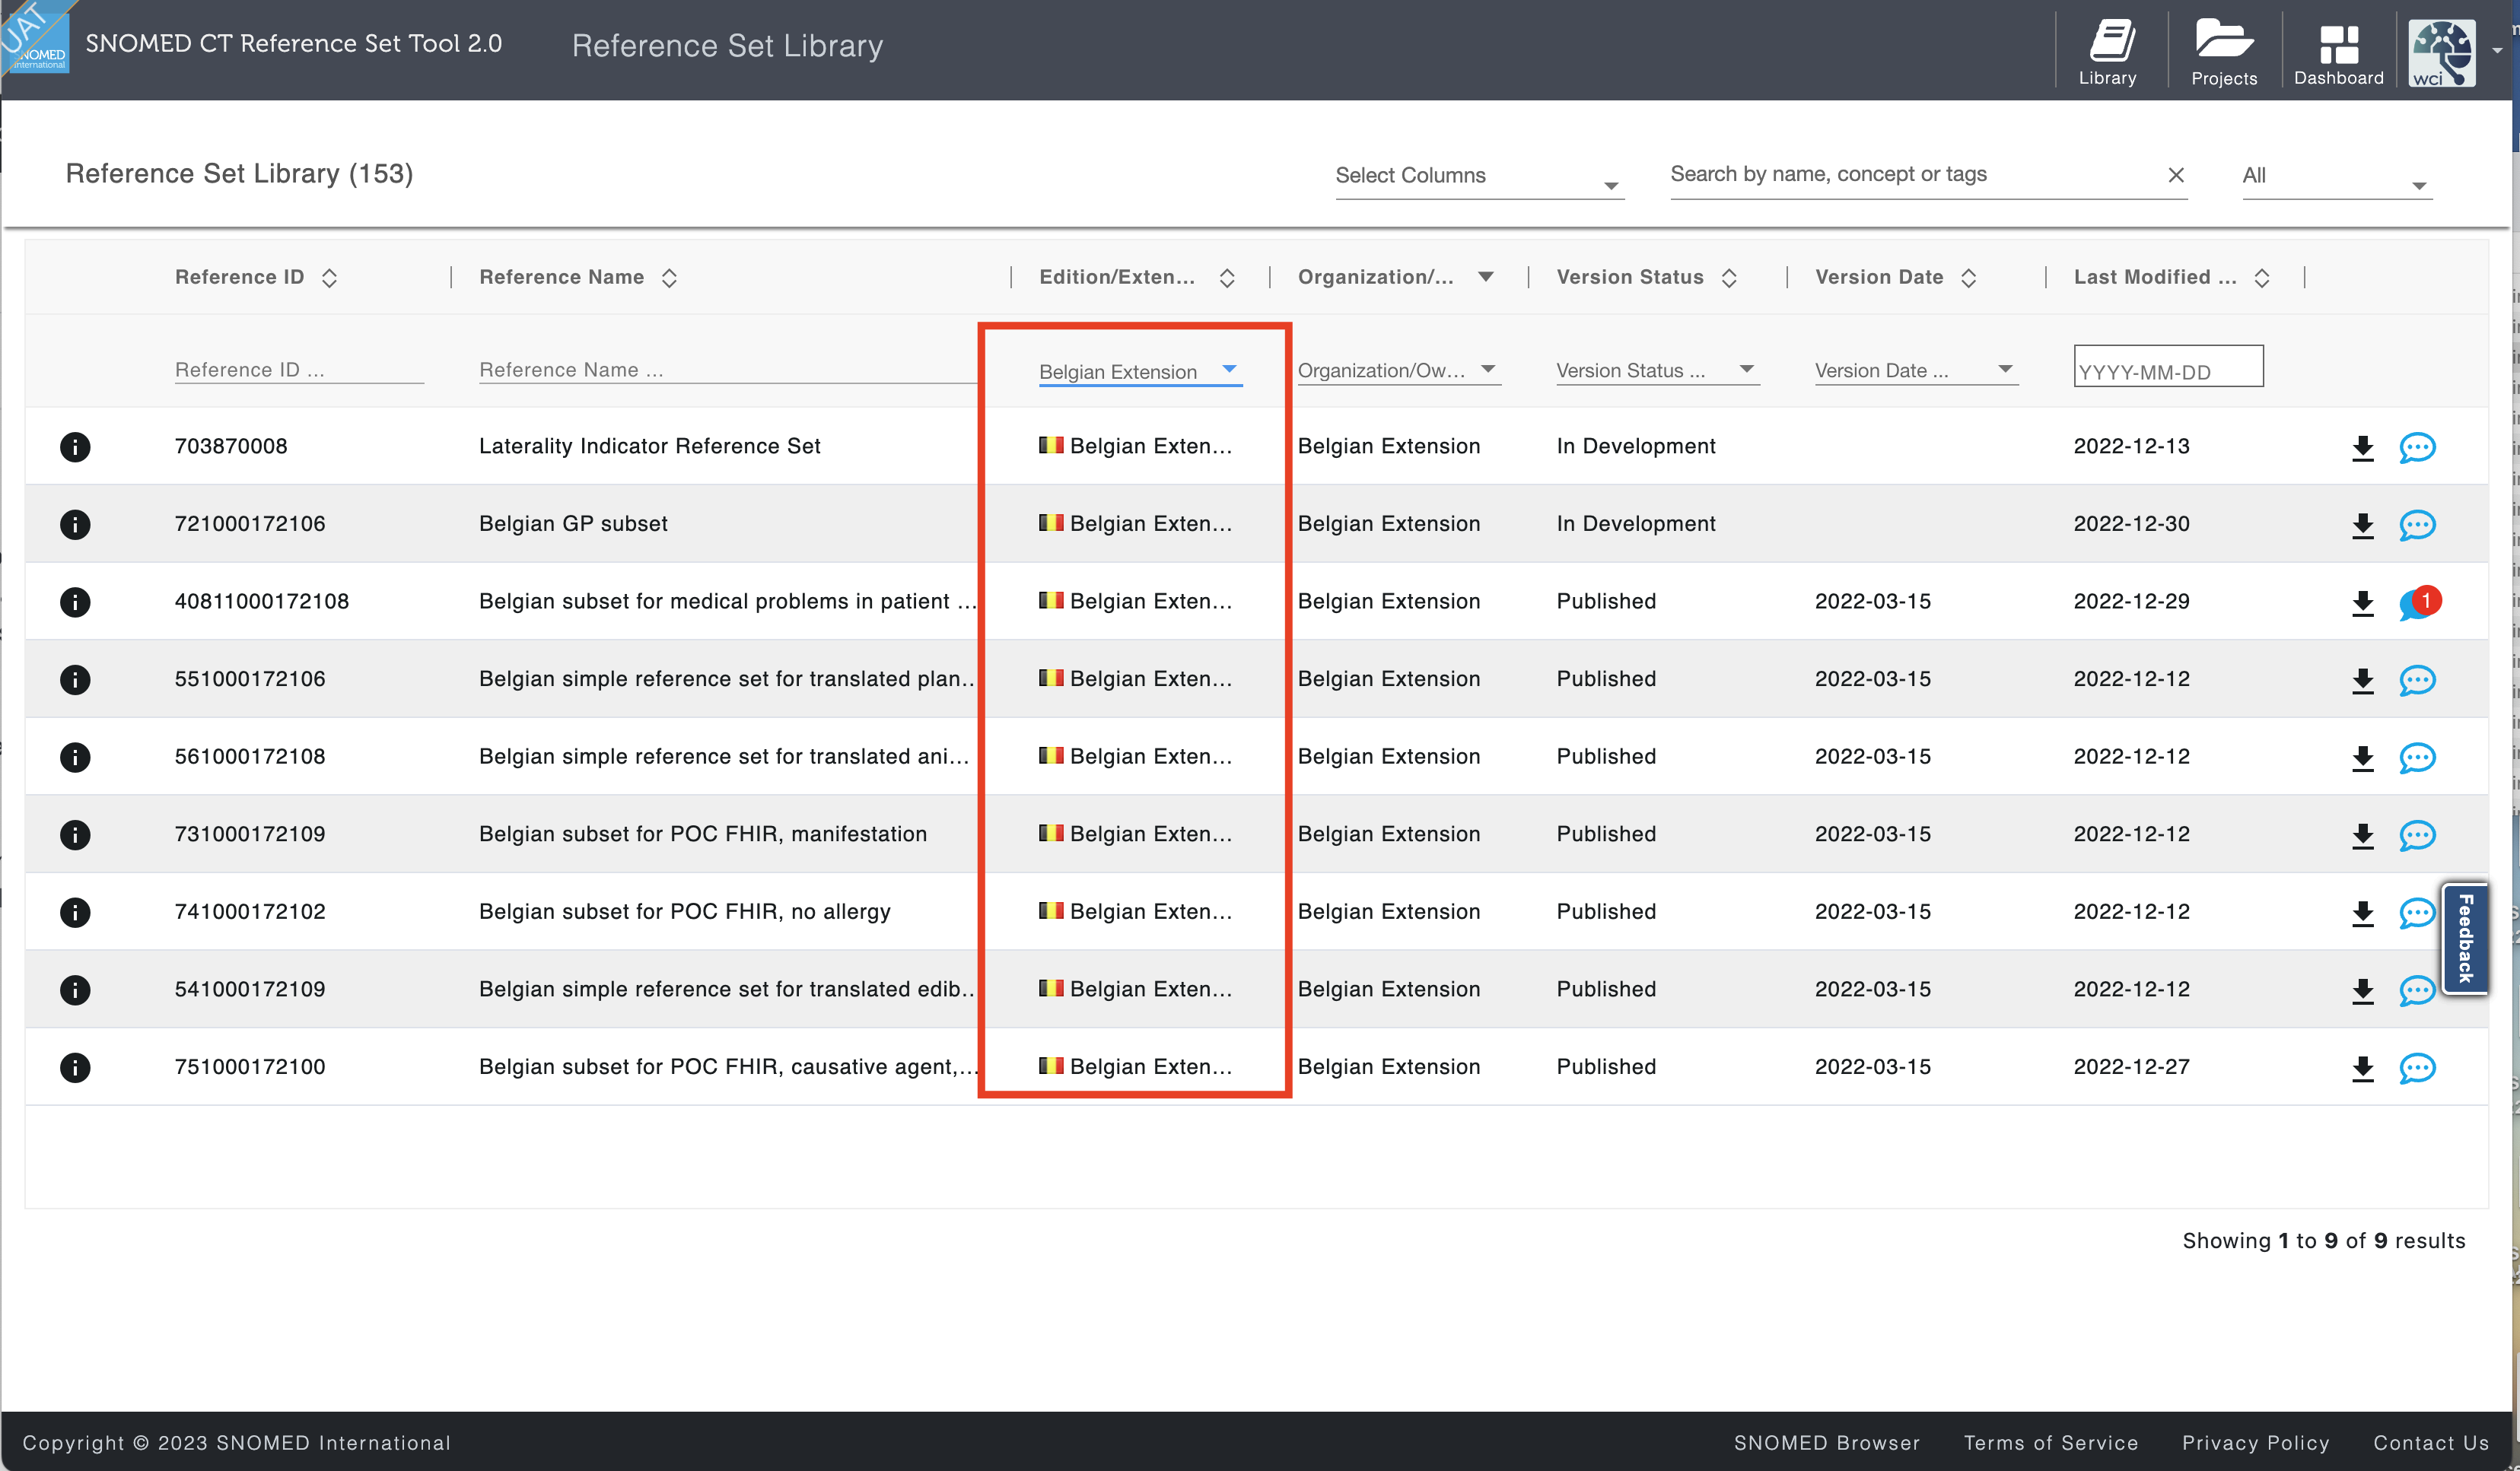Viewport: 2520px width, 1471px height.
Task: Open the Organization/Owner filter dropdown
Action: [x=1398, y=370]
